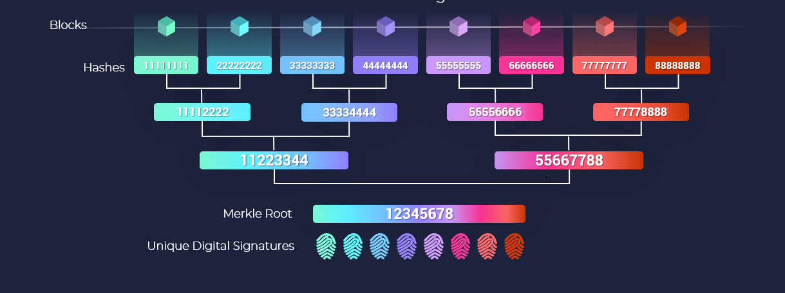Select the hash box 44444444
785x293 pixels.
tap(385, 65)
